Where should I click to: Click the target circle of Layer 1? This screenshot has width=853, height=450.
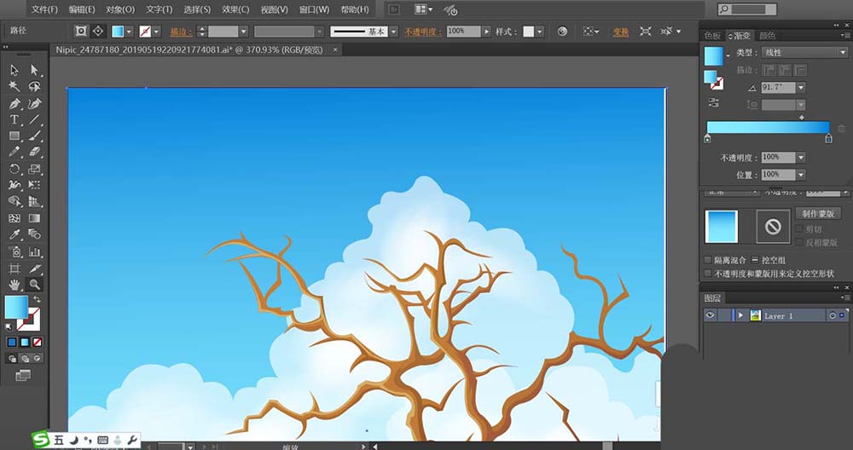(833, 315)
